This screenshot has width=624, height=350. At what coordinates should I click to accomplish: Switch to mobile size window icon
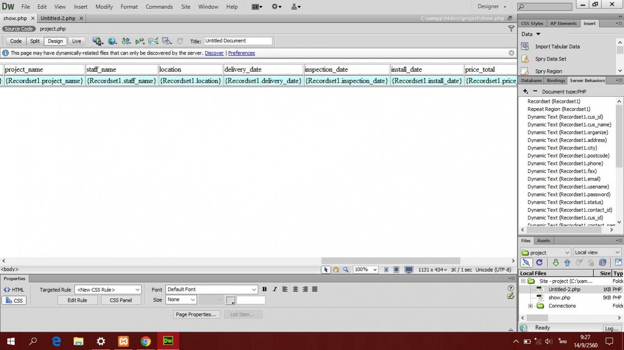pos(386,270)
